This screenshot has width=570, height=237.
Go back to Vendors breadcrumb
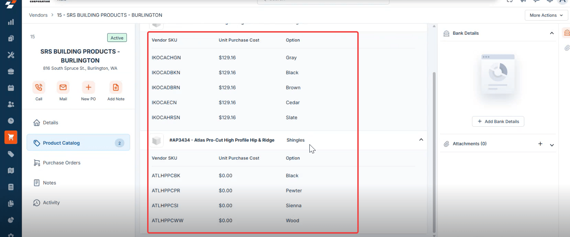[38, 15]
